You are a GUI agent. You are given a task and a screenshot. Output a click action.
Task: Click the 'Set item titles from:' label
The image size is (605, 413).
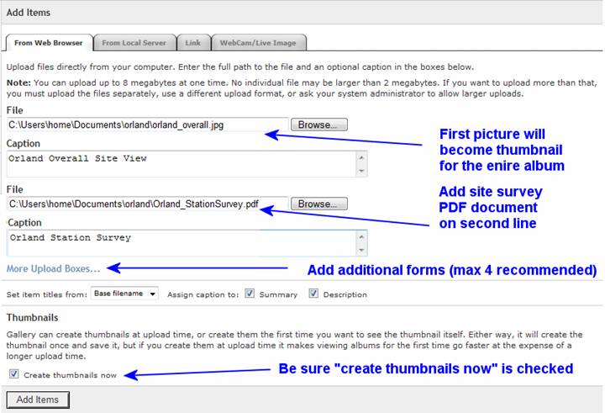coord(47,294)
